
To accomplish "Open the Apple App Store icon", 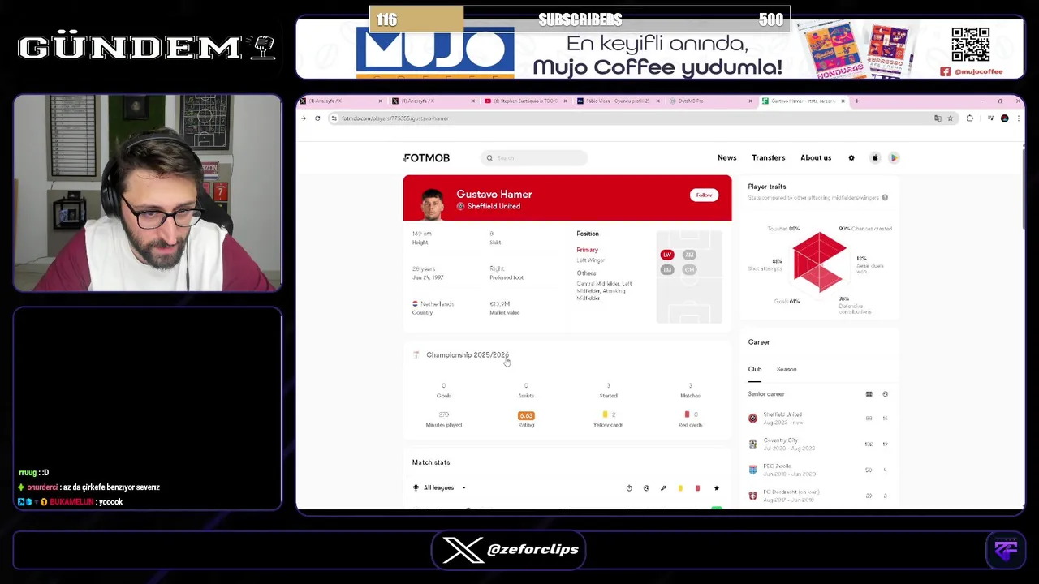I will [x=875, y=158].
